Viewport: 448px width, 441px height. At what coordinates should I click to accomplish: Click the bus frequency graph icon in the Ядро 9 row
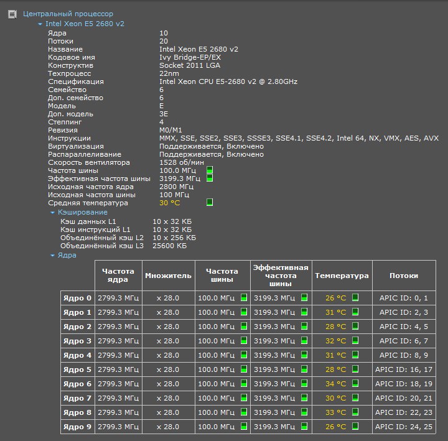click(244, 426)
